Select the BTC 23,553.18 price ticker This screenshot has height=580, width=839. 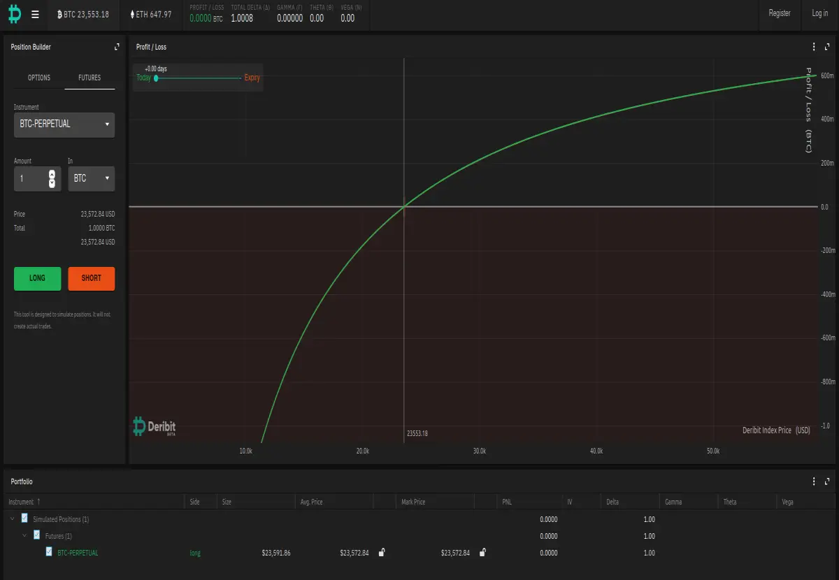coord(83,14)
